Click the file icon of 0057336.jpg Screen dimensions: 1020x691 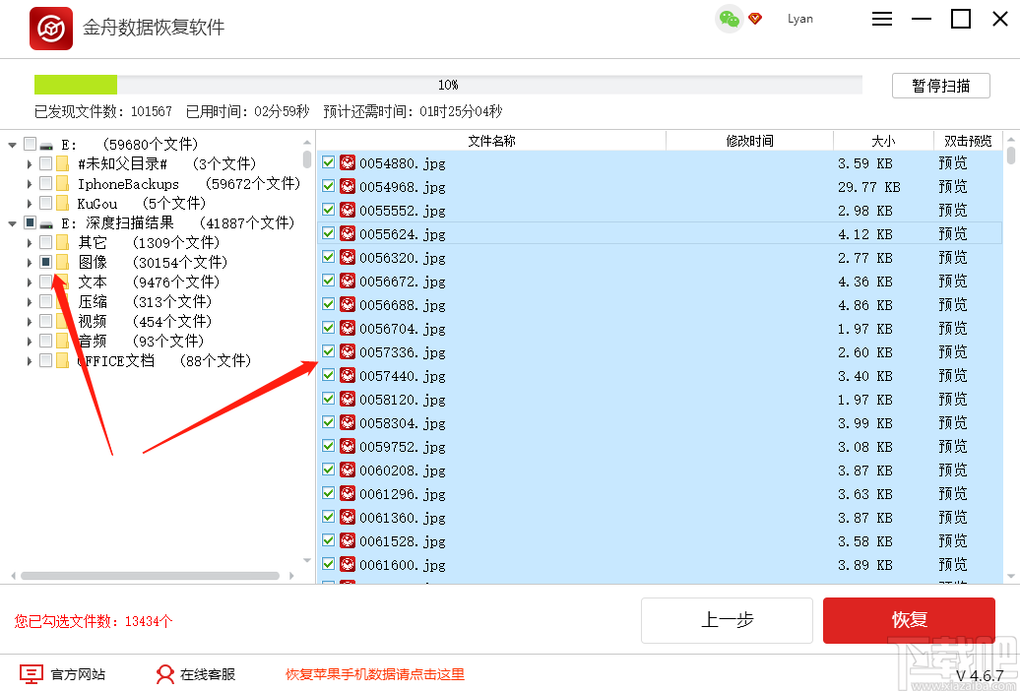348,352
